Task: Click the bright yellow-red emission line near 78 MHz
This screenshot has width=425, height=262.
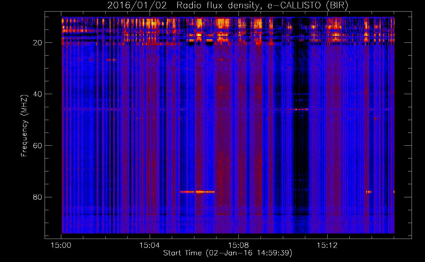Action: click(198, 192)
